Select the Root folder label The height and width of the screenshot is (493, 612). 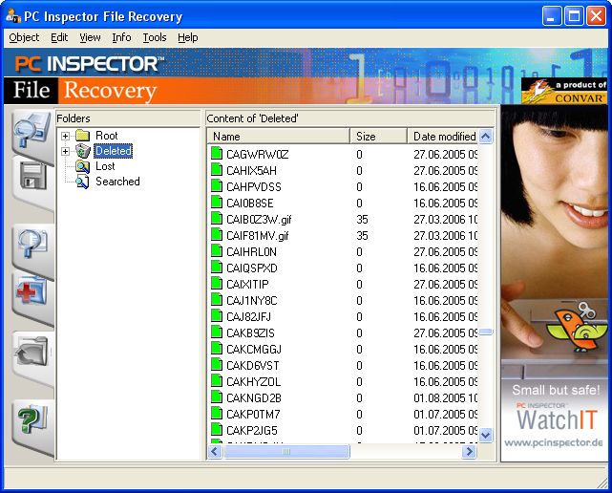point(107,136)
